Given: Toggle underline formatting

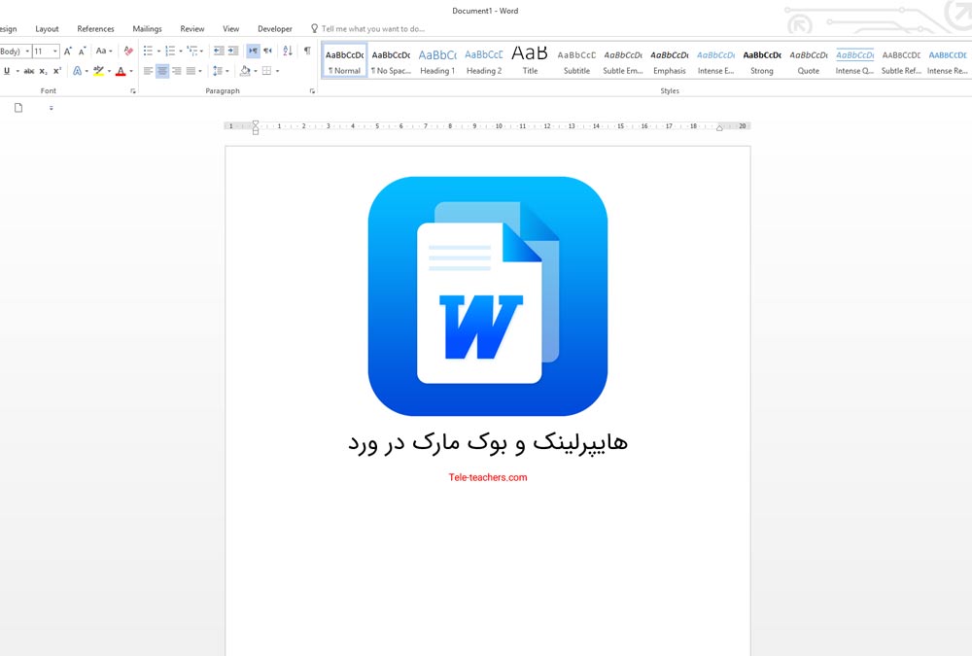Looking at the screenshot, I should pos(7,71).
